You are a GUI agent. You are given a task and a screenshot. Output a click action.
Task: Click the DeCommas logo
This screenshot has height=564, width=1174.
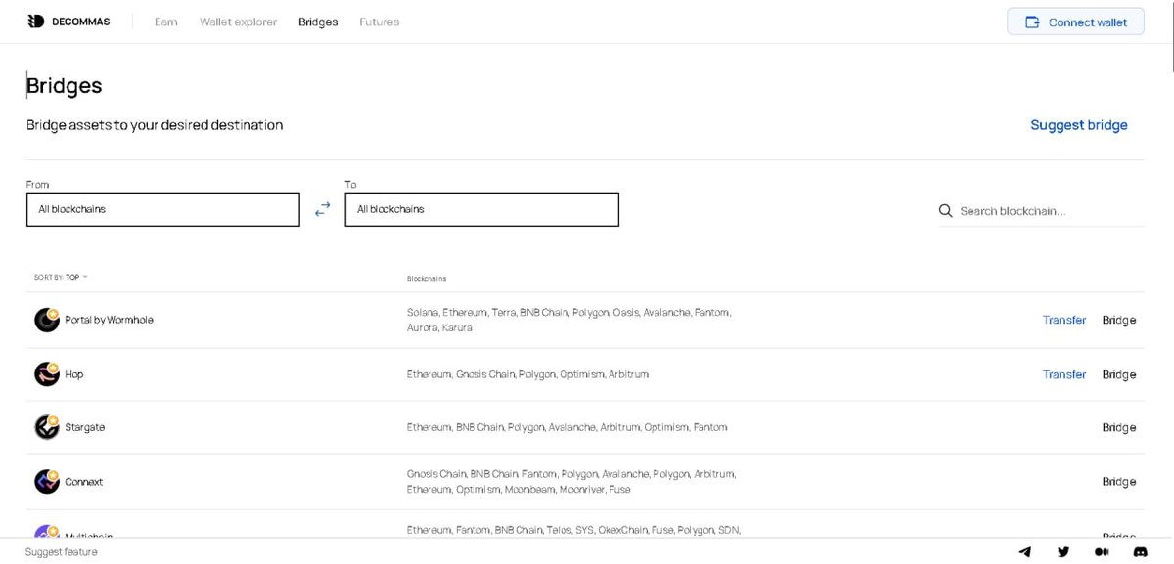69,22
